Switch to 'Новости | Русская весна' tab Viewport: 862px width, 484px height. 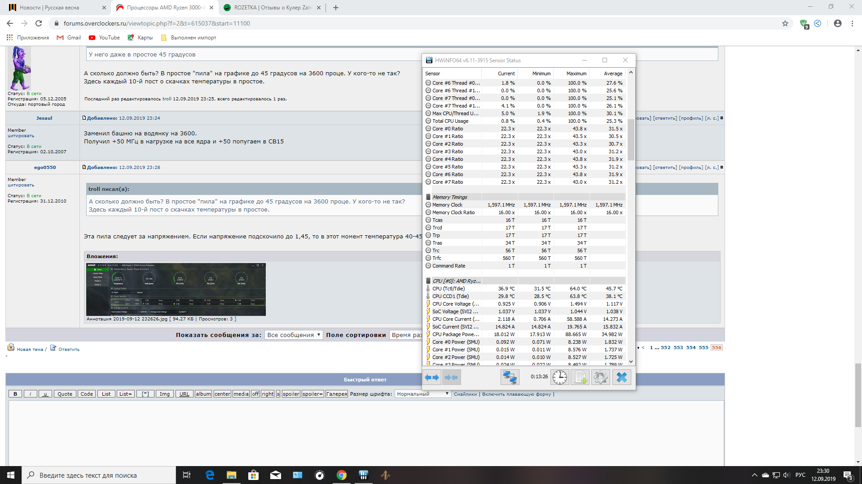[x=54, y=8]
